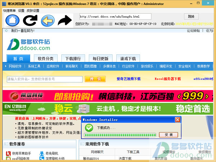Select the 首页 tab
The image size is (216, 162).
click(x=18, y=59)
